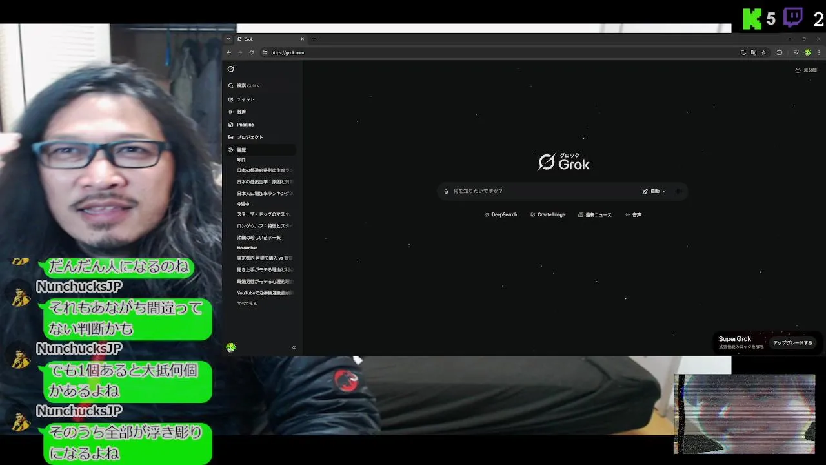This screenshot has width=826, height=465.
Task: Open history chat 最強男性がモテる心理的理由
Action: pyautogui.click(x=265, y=282)
